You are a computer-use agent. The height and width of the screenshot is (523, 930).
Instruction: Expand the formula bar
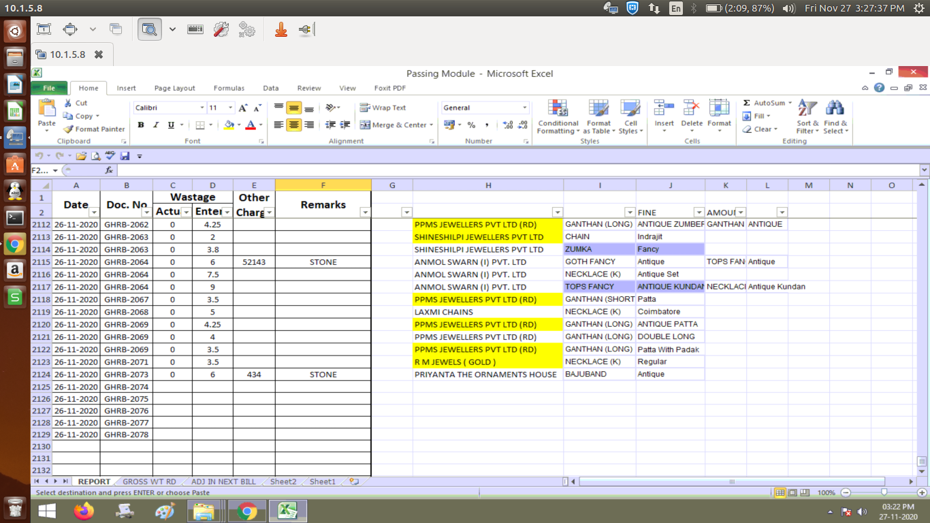coord(924,170)
